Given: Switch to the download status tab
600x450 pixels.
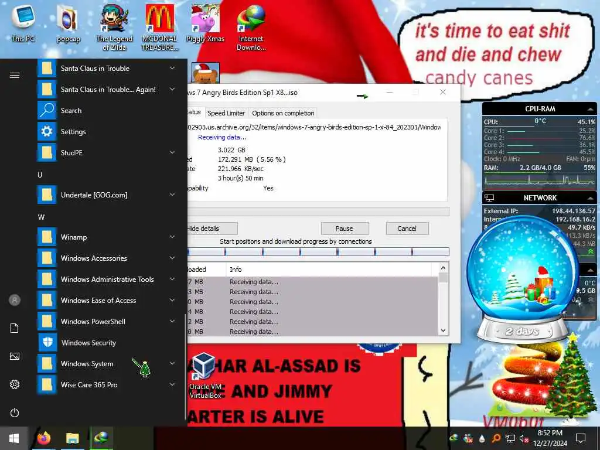Looking at the screenshot, I should pyautogui.click(x=195, y=112).
